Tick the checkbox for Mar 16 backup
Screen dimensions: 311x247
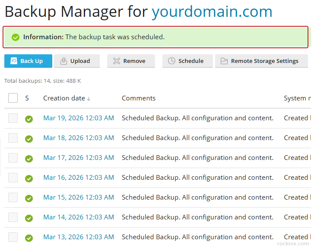click(x=13, y=178)
